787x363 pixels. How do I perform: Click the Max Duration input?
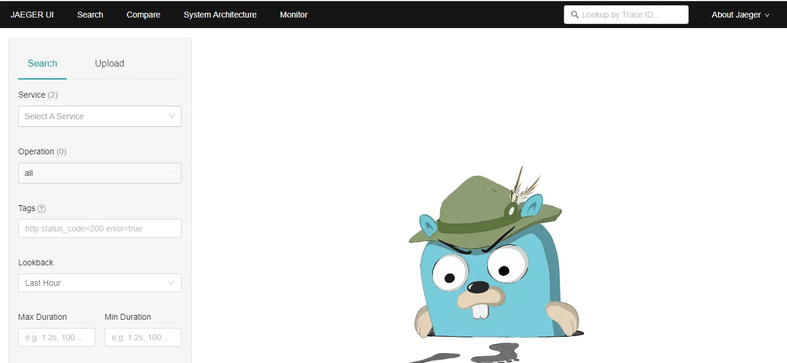click(x=57, y=337)
